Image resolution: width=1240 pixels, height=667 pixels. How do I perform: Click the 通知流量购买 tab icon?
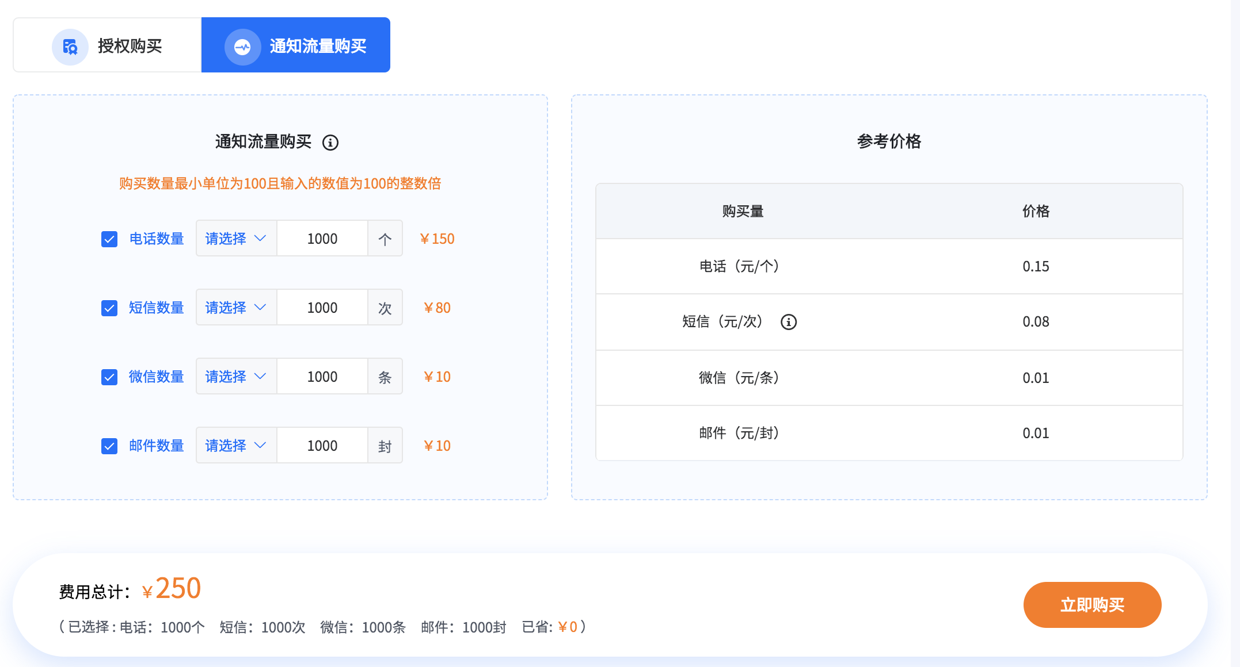coord(242,47)
